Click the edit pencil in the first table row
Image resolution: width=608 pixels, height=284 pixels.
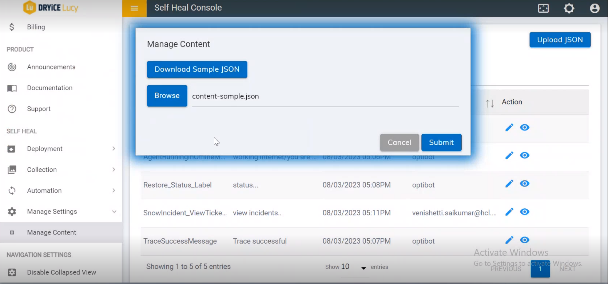pos(509,127)
